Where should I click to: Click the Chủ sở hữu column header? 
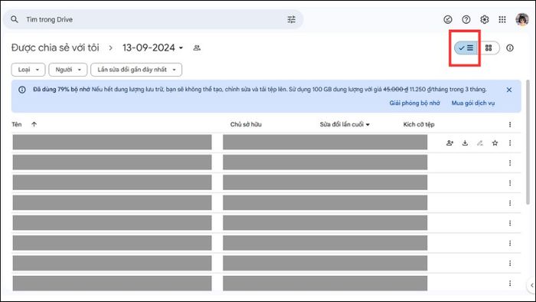click(x=246, y=124)
